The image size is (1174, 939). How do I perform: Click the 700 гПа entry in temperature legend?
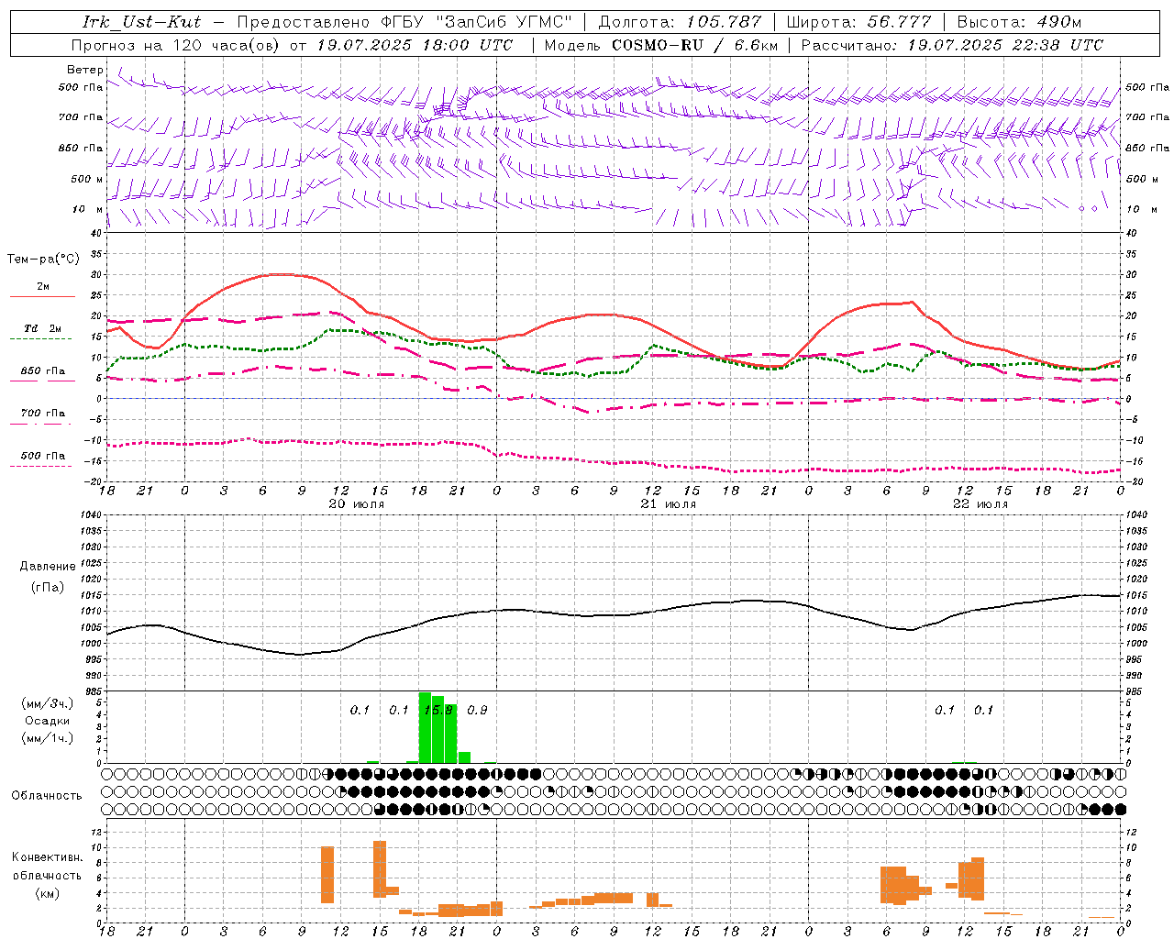[43, 414]
